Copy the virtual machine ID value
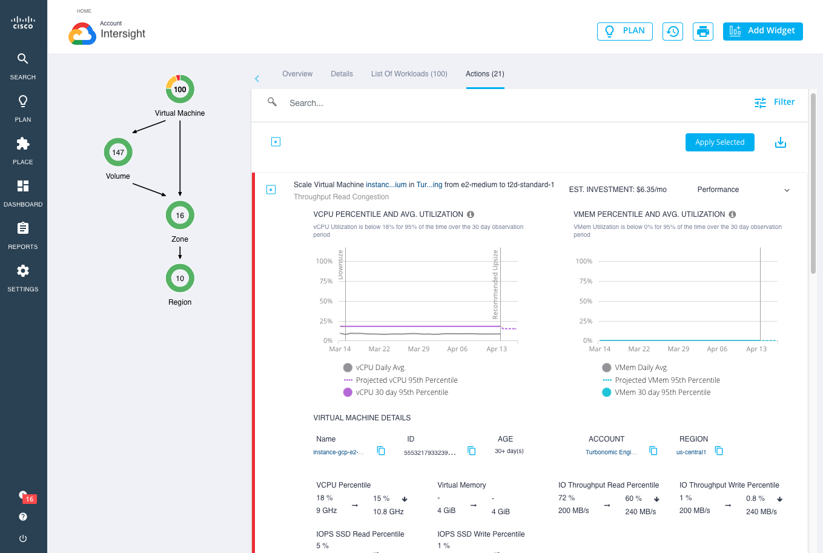Screen dimensions: 823x553 [x=472, y=451]
